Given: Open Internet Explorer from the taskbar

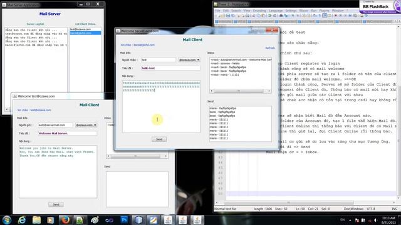Looking at the screenshot, I should (22, 220).
